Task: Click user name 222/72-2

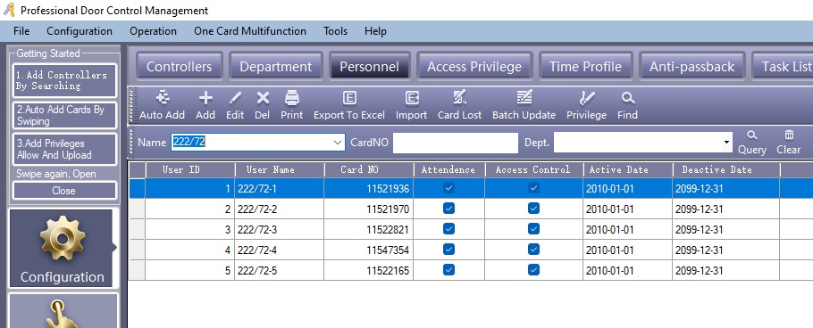Action: (257, 209)
